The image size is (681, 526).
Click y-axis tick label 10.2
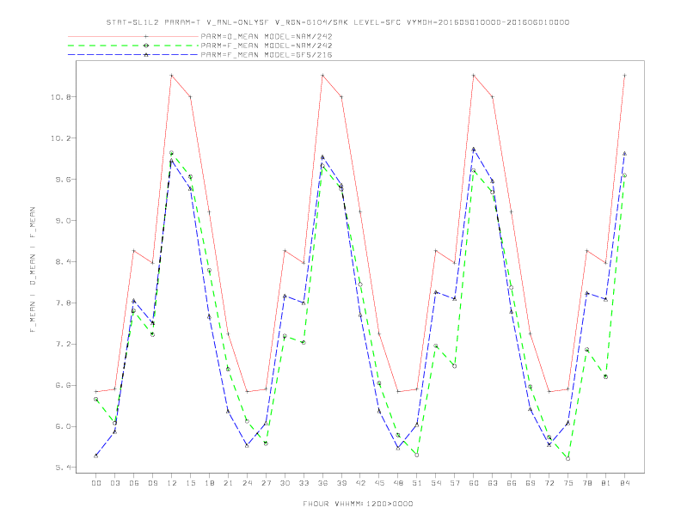60,138
